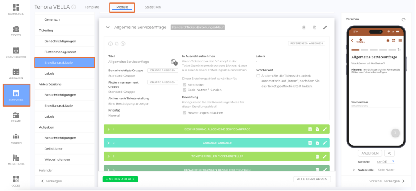Screen dimensions: 416x191
Task: Click the share icon below the preview
Action: click(390, 153)
